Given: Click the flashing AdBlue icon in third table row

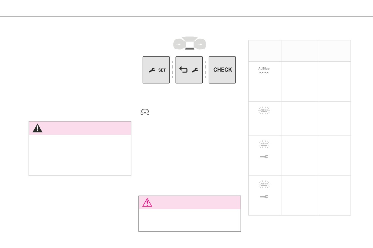Looking at the screenshot, I should coord(265,145).
